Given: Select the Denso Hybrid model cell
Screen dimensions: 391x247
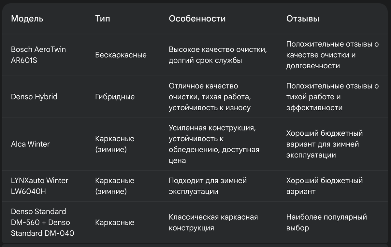Looking at the screenshot, I should tap(34, 97).
